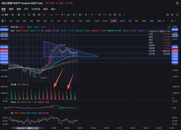The image size is (181, 130).
Task: Collapse the EMA indicator chevron
Action: 11,34
